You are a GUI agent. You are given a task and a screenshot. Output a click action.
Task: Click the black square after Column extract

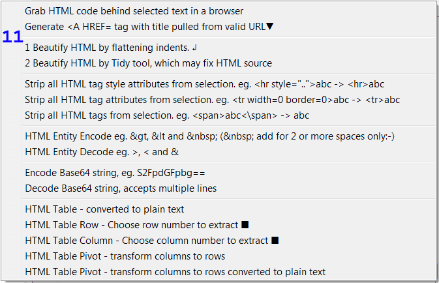click(x=275, y=241)
